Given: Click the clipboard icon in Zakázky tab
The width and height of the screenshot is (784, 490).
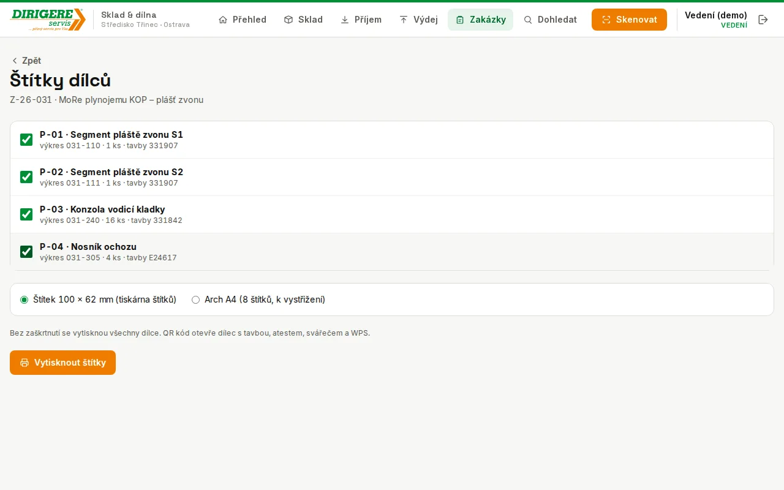Looking at the screenshot, I should click(x=460, y=20).
